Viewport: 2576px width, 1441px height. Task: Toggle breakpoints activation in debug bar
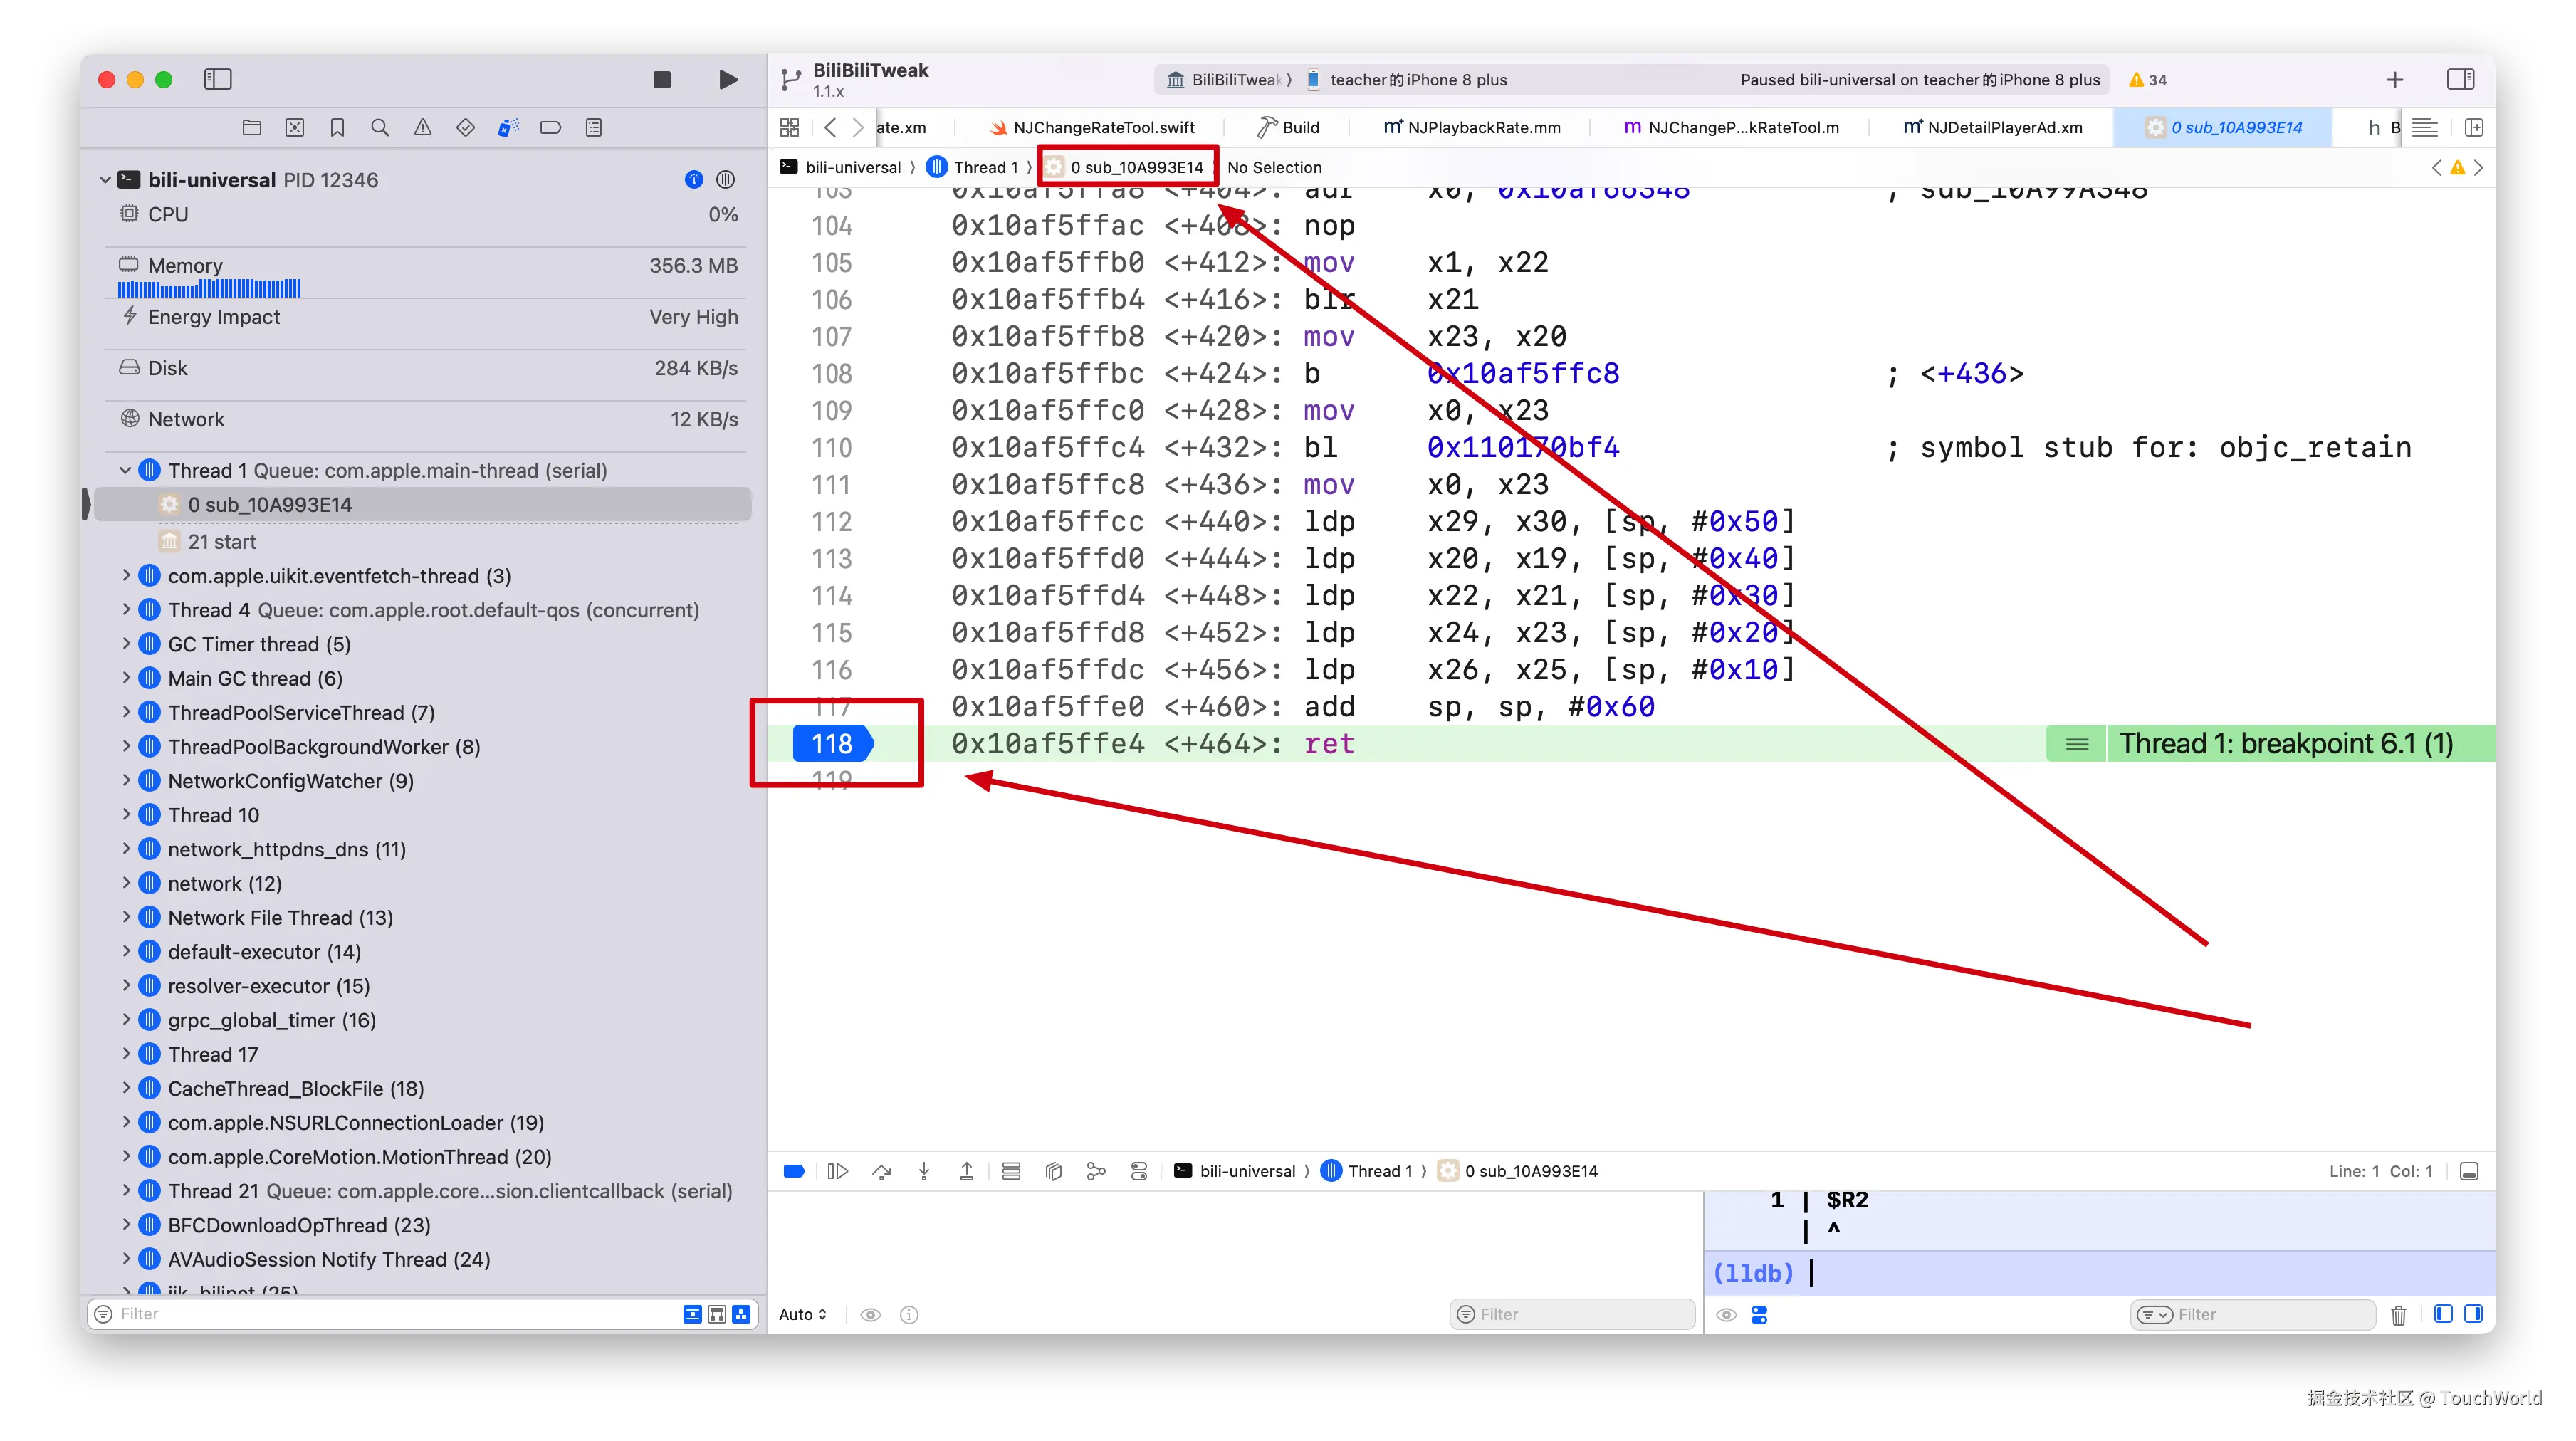point(794,1171)
